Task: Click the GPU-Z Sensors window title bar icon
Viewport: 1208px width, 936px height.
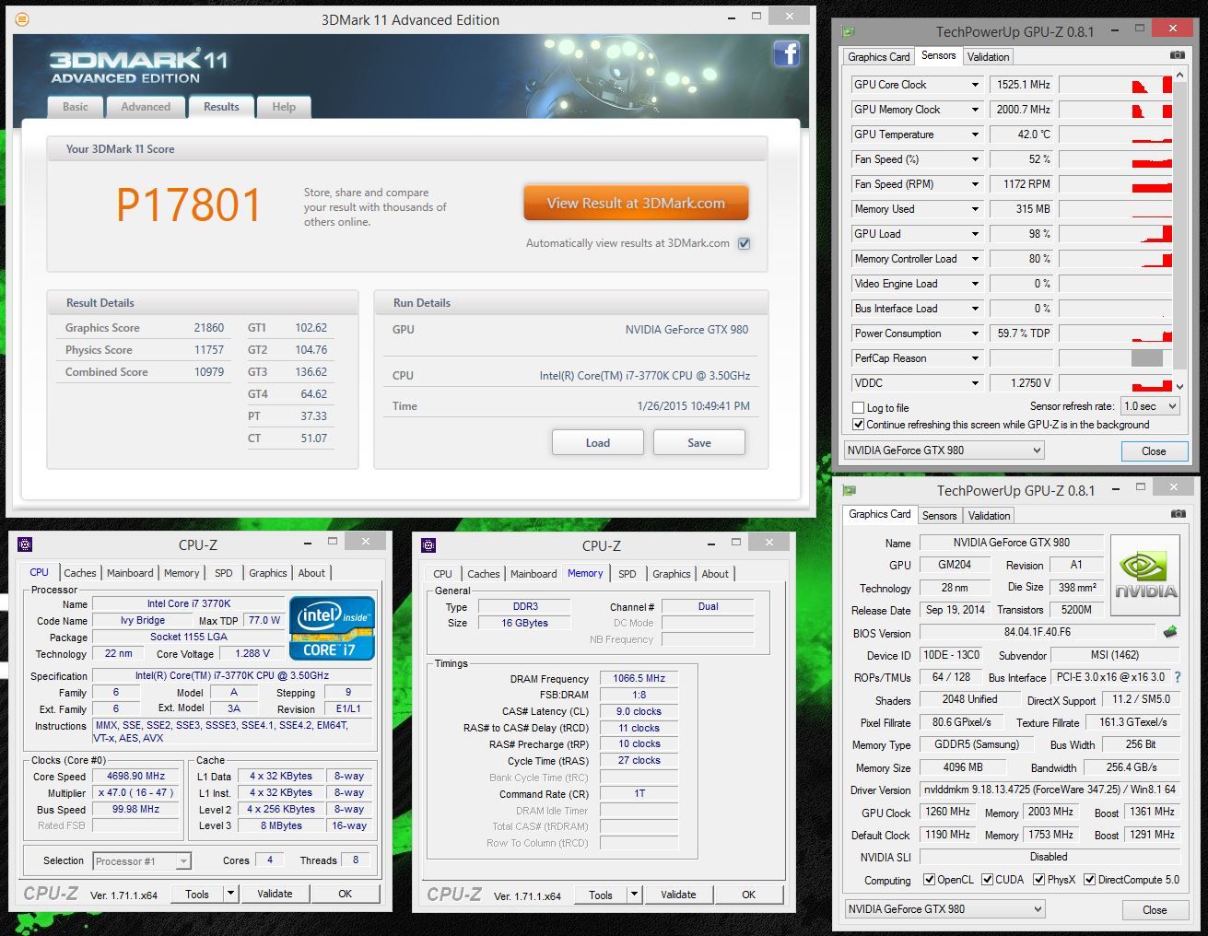Action: click(x=849, y=31)
